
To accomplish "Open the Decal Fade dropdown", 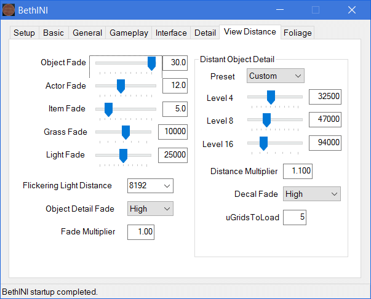I will click(311, 194).
